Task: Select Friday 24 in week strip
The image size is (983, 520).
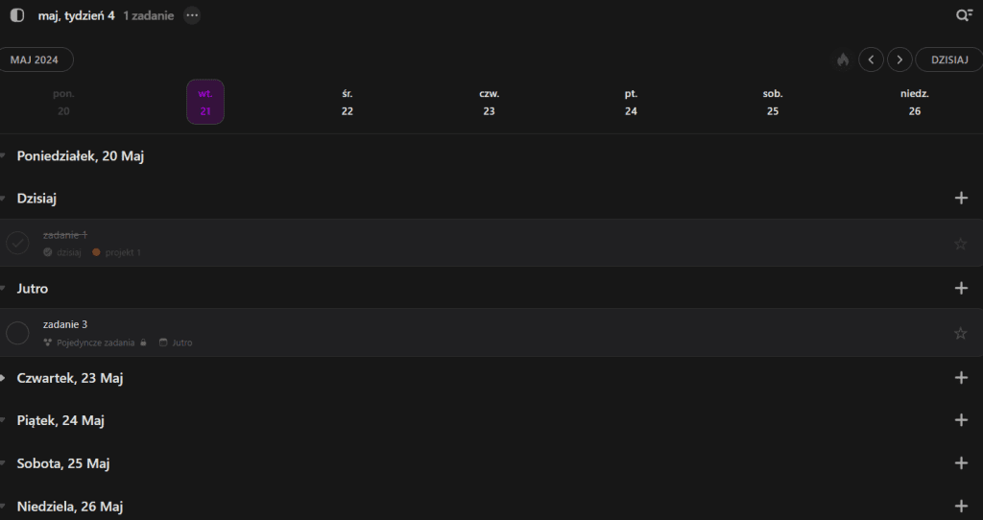Action: point(631,103)
